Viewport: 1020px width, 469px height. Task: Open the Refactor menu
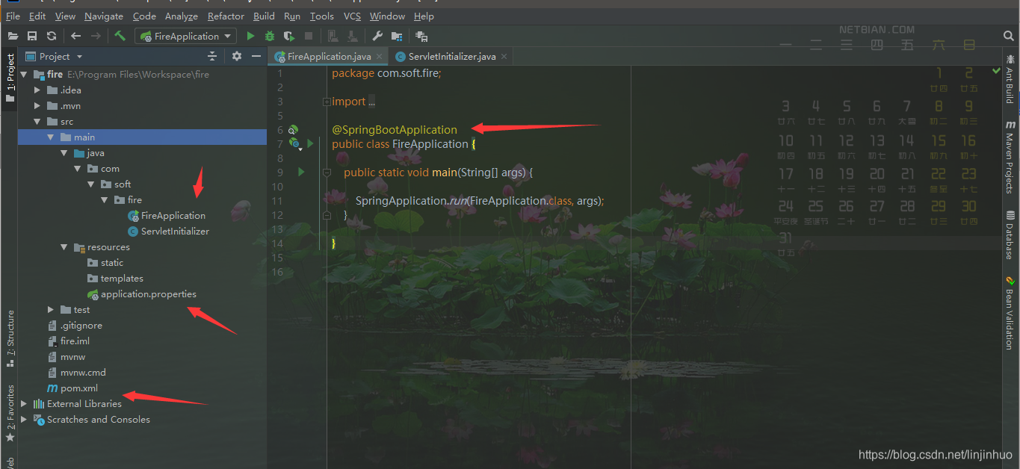[226, 16]
